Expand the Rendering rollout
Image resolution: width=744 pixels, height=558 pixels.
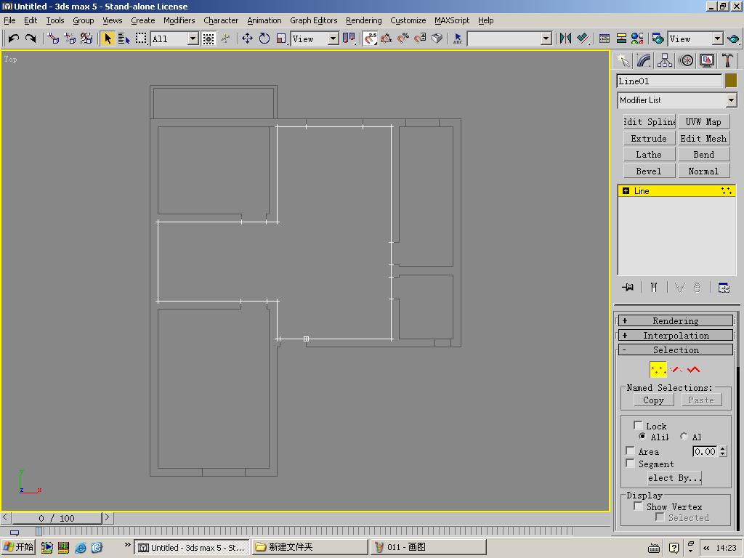(676, 320)
